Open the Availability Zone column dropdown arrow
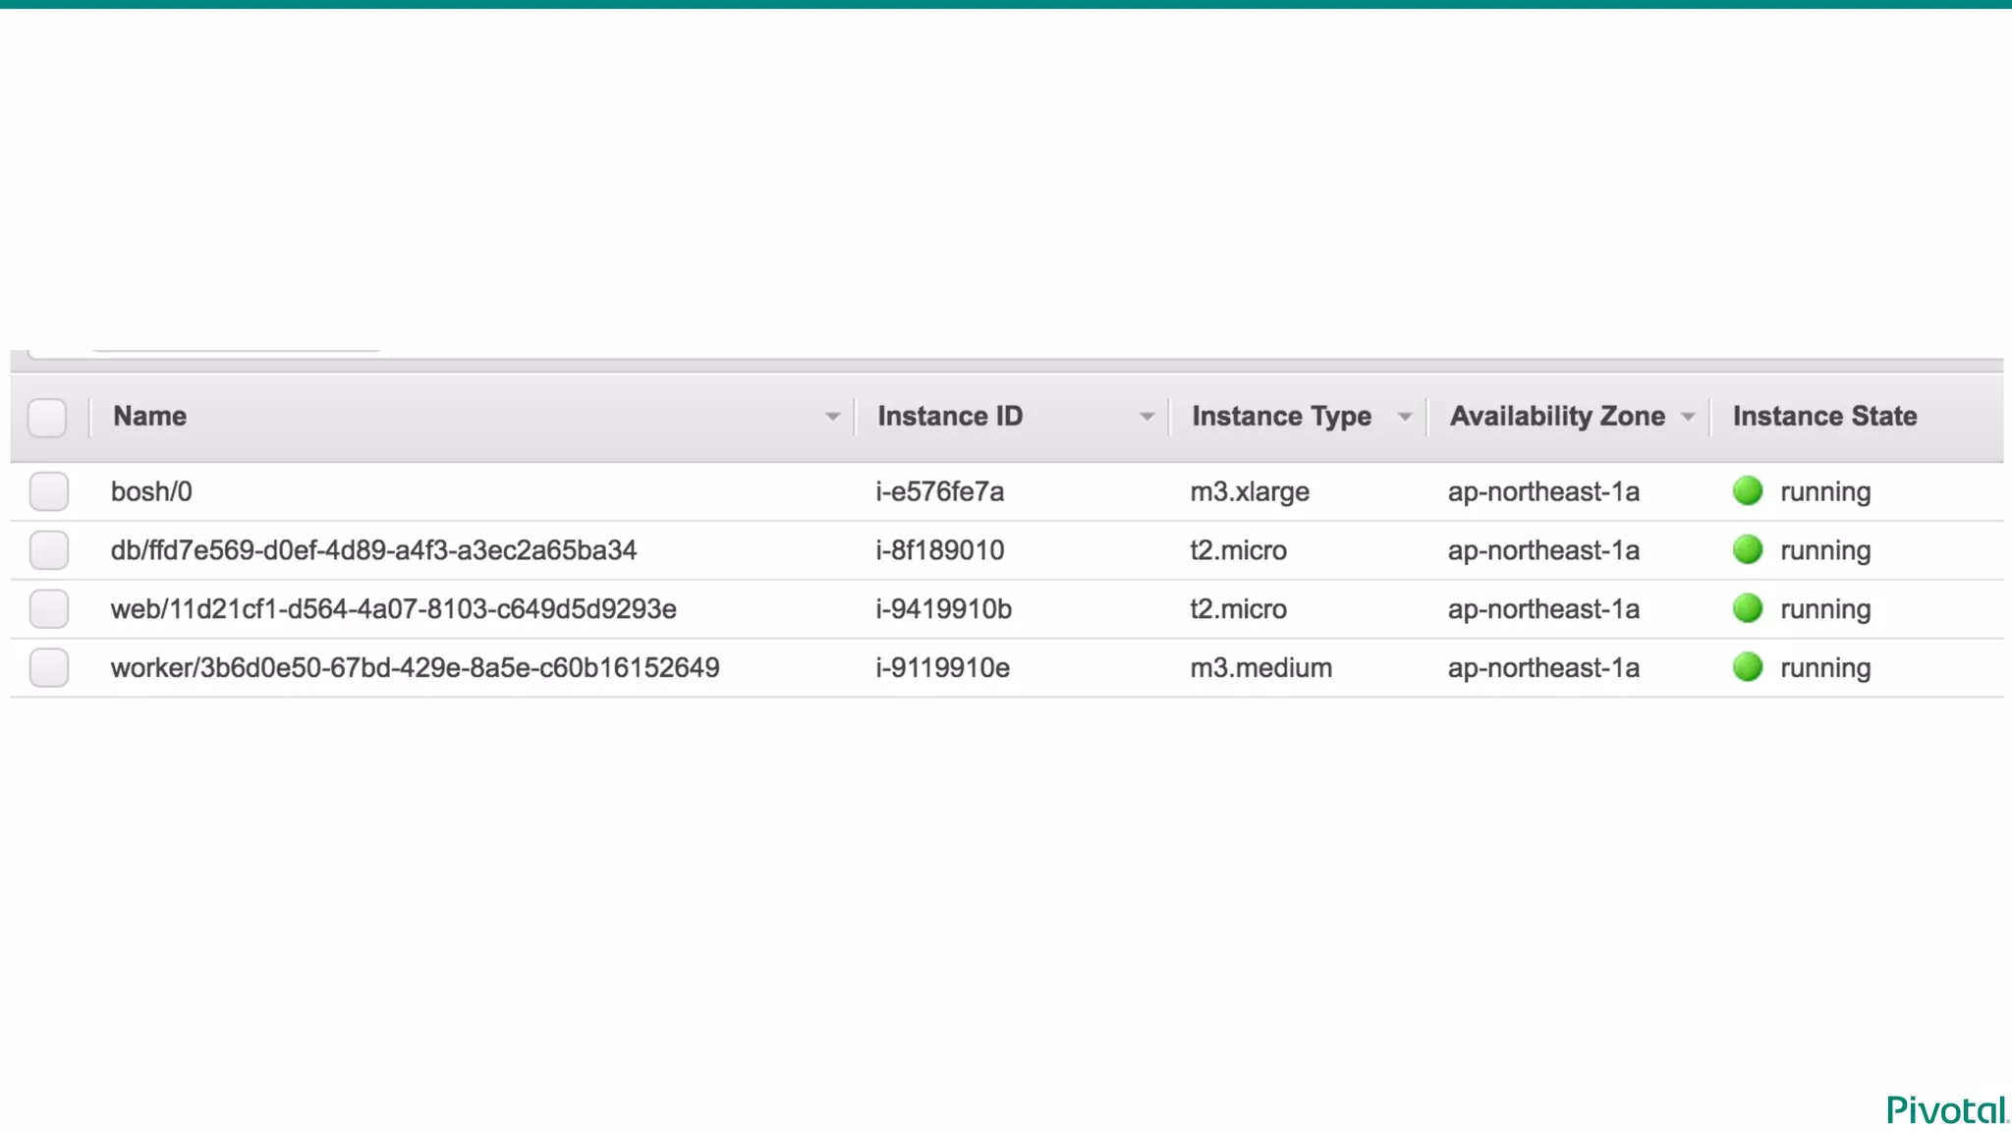The height and width of the screenshot is (1132, 2012). [x=1688, y=417]
